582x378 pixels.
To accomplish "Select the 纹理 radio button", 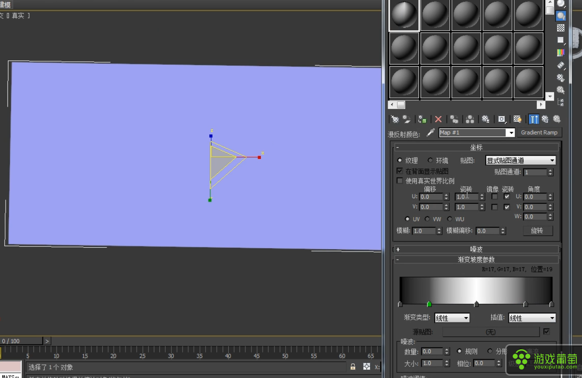I will (x=400, y=160).
